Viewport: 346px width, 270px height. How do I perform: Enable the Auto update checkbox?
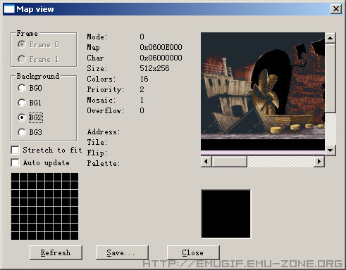pos(15,162)
